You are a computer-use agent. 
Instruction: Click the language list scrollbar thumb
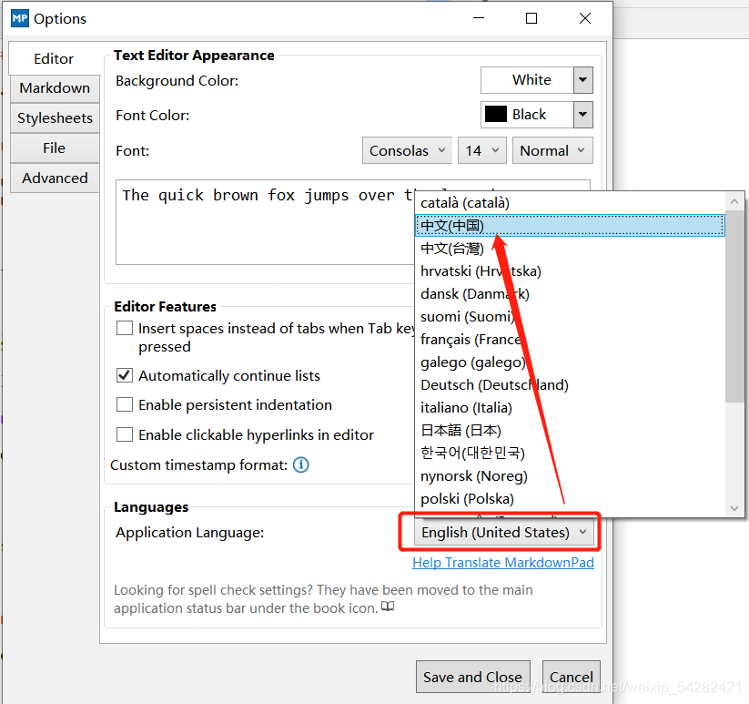(x=734, y=307)
